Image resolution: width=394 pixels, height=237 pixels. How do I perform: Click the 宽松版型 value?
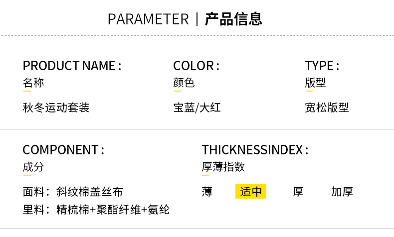tap(327, 108)
